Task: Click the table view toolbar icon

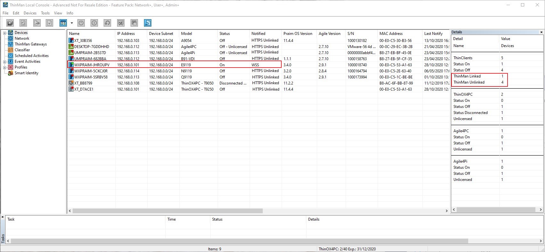Action: (x=63, y=23)
